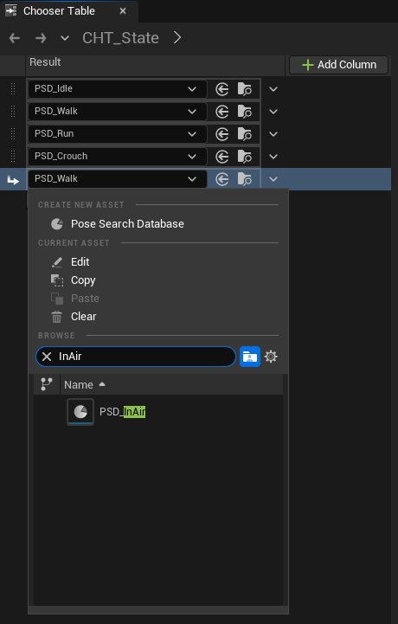Select Clear from the asset menu

coord(84,317)
